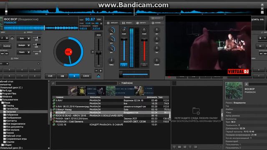Decrease pitch with the minus button
Image resolution: width=267 pixels, height=150 pixels.
(96, 70)
